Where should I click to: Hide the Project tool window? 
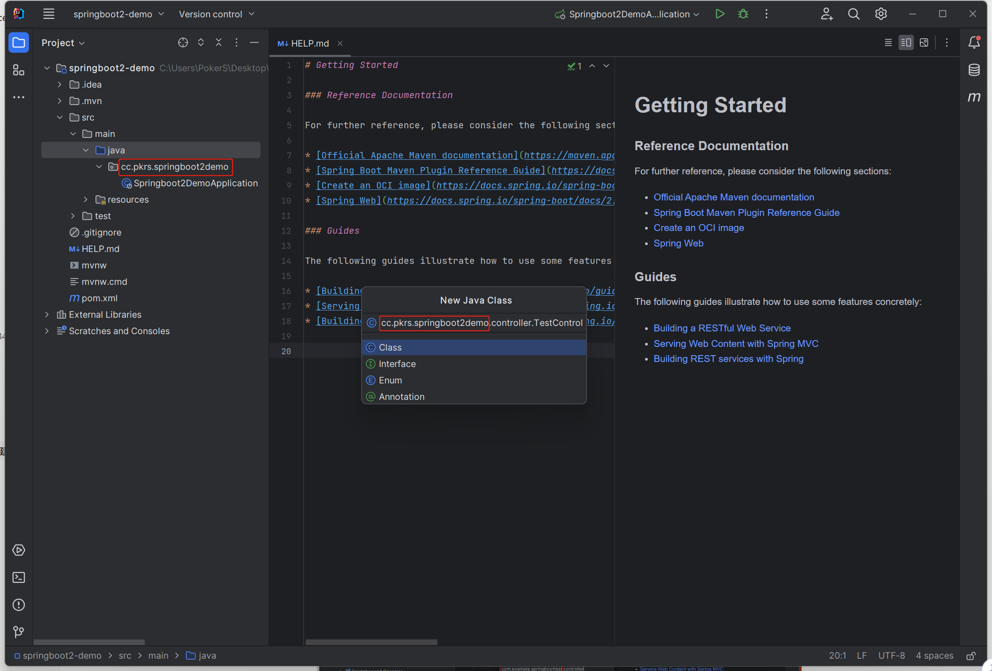coord(254,42)
